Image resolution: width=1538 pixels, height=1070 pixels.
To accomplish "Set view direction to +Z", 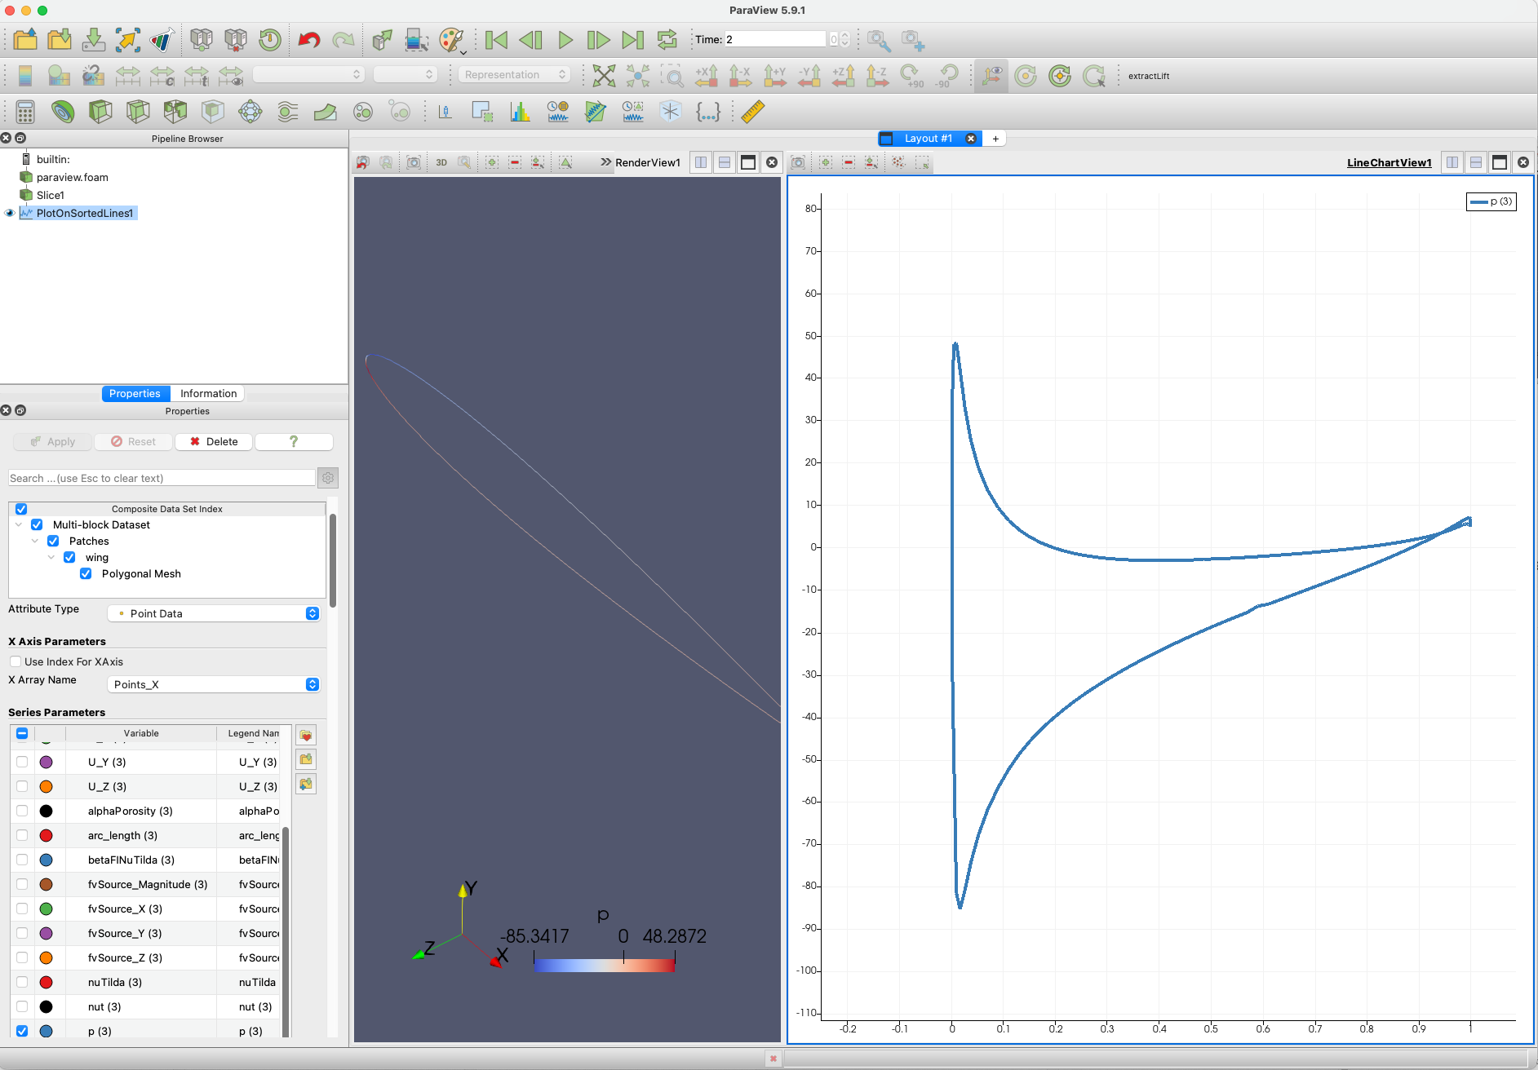I will [844, 75].
